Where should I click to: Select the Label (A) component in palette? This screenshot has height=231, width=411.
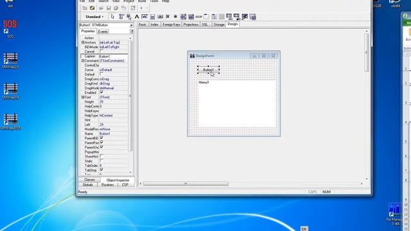(137, 17)
